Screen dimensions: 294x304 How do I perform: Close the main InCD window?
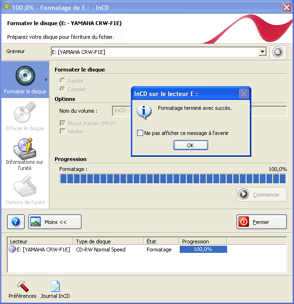286,8
